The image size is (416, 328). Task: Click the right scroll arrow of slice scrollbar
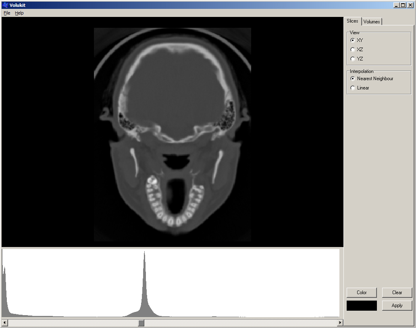(x=340, y=323)
